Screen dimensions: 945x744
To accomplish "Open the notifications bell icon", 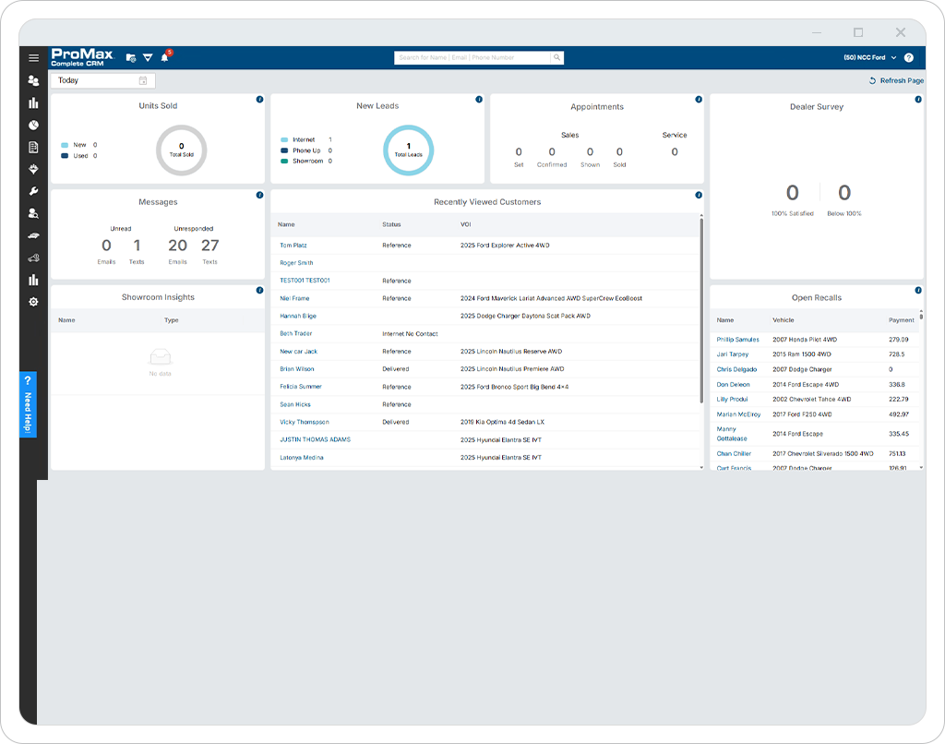I will (164, 57).
